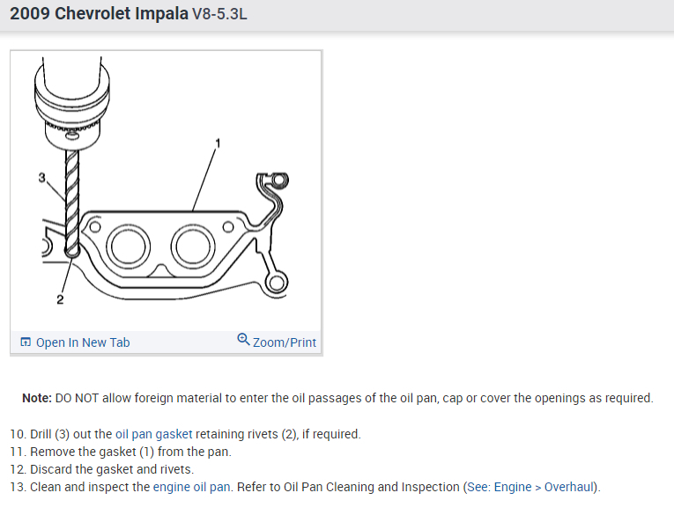This screenshot has width=674, height=515.
Task: Go to the Engine > Overhaul reference
Action: [544, 487]
